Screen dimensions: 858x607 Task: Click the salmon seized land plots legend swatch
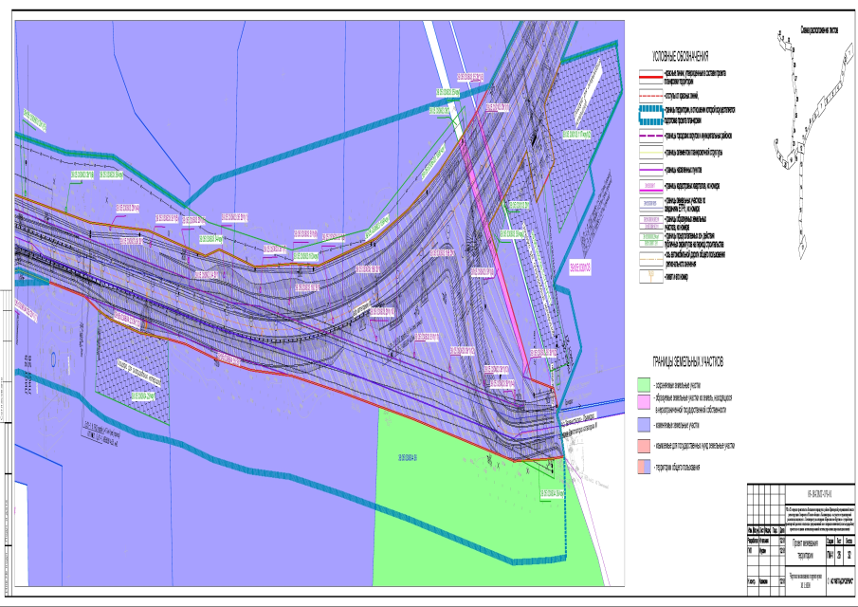click(643, 446)
